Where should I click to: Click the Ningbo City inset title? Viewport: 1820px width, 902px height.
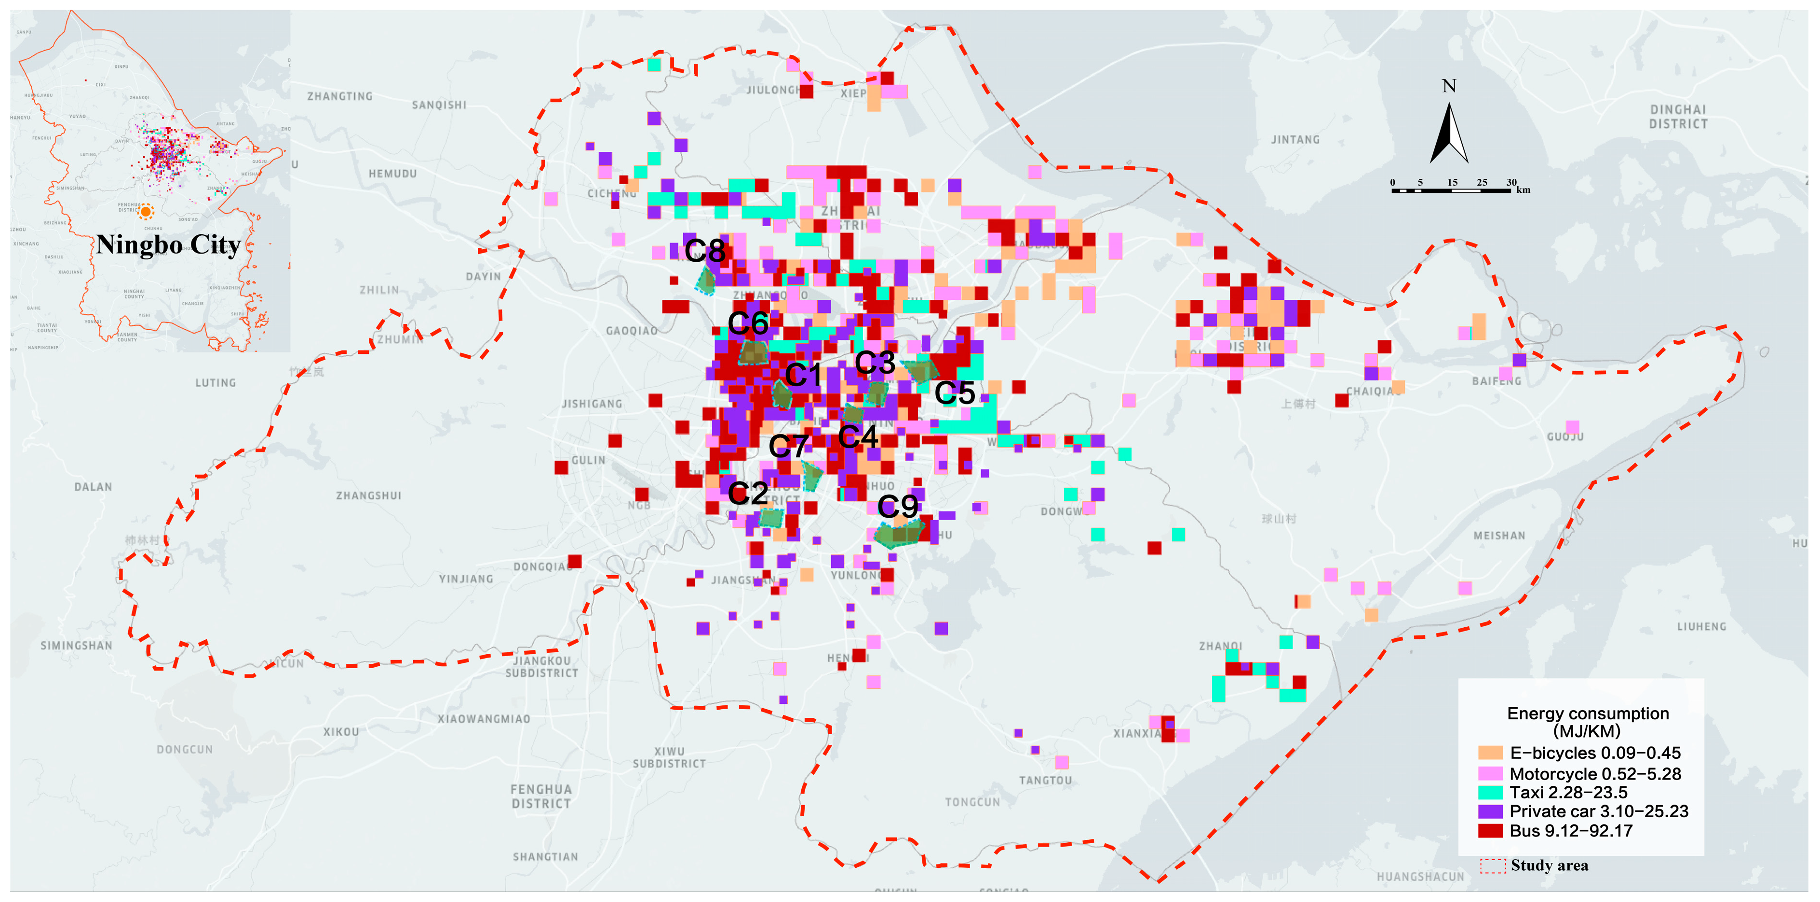[x=168, y=245]
